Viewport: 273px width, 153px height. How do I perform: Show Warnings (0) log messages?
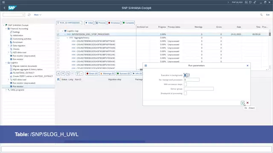pos(107,74)
